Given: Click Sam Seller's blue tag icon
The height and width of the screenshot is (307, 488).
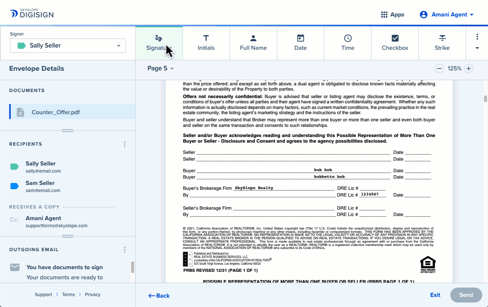Looking at the screenshot, I should pyautogui.click(x=15, y=186).
